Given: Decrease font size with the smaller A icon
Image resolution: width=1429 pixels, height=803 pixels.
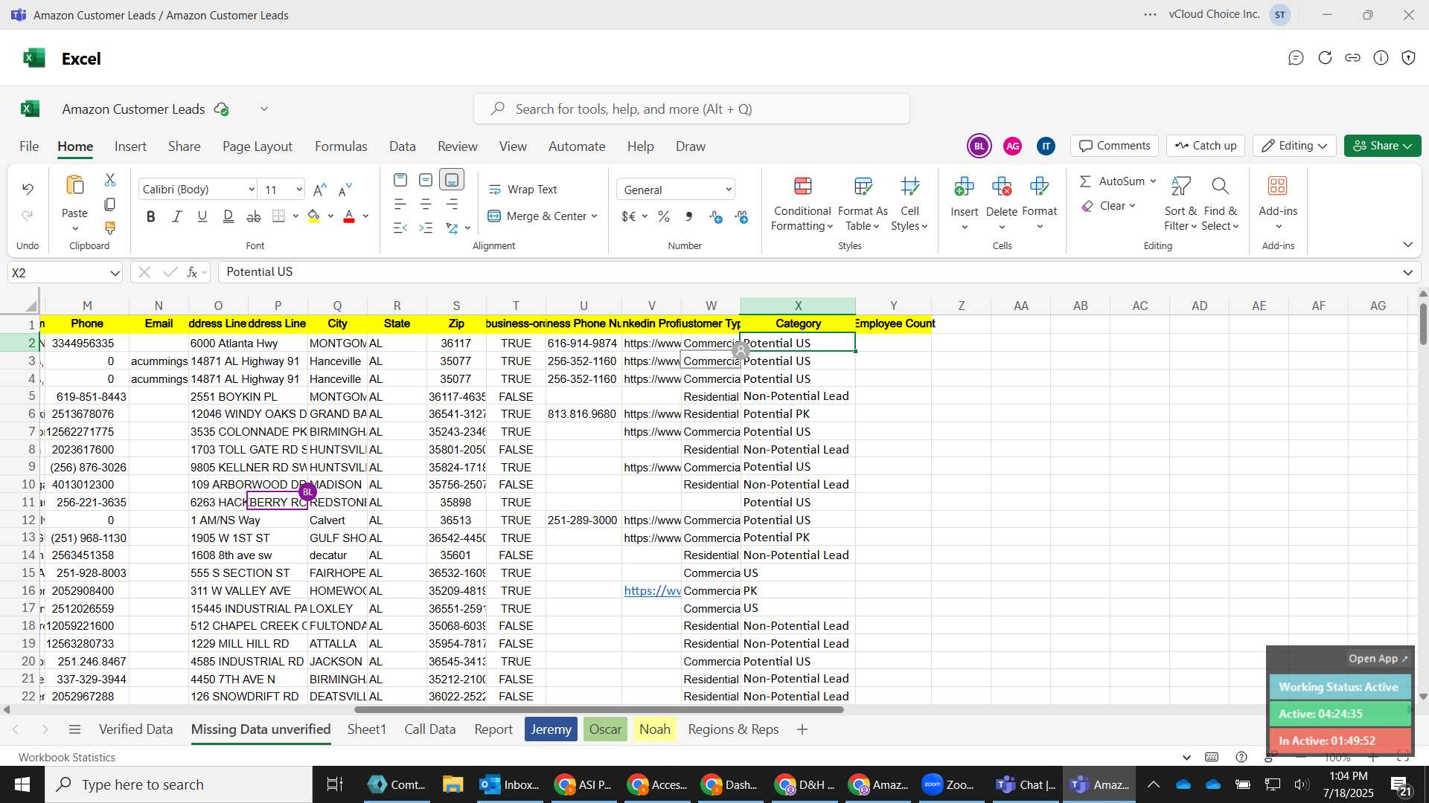Looking at the screenshot, I should point(345,190).
